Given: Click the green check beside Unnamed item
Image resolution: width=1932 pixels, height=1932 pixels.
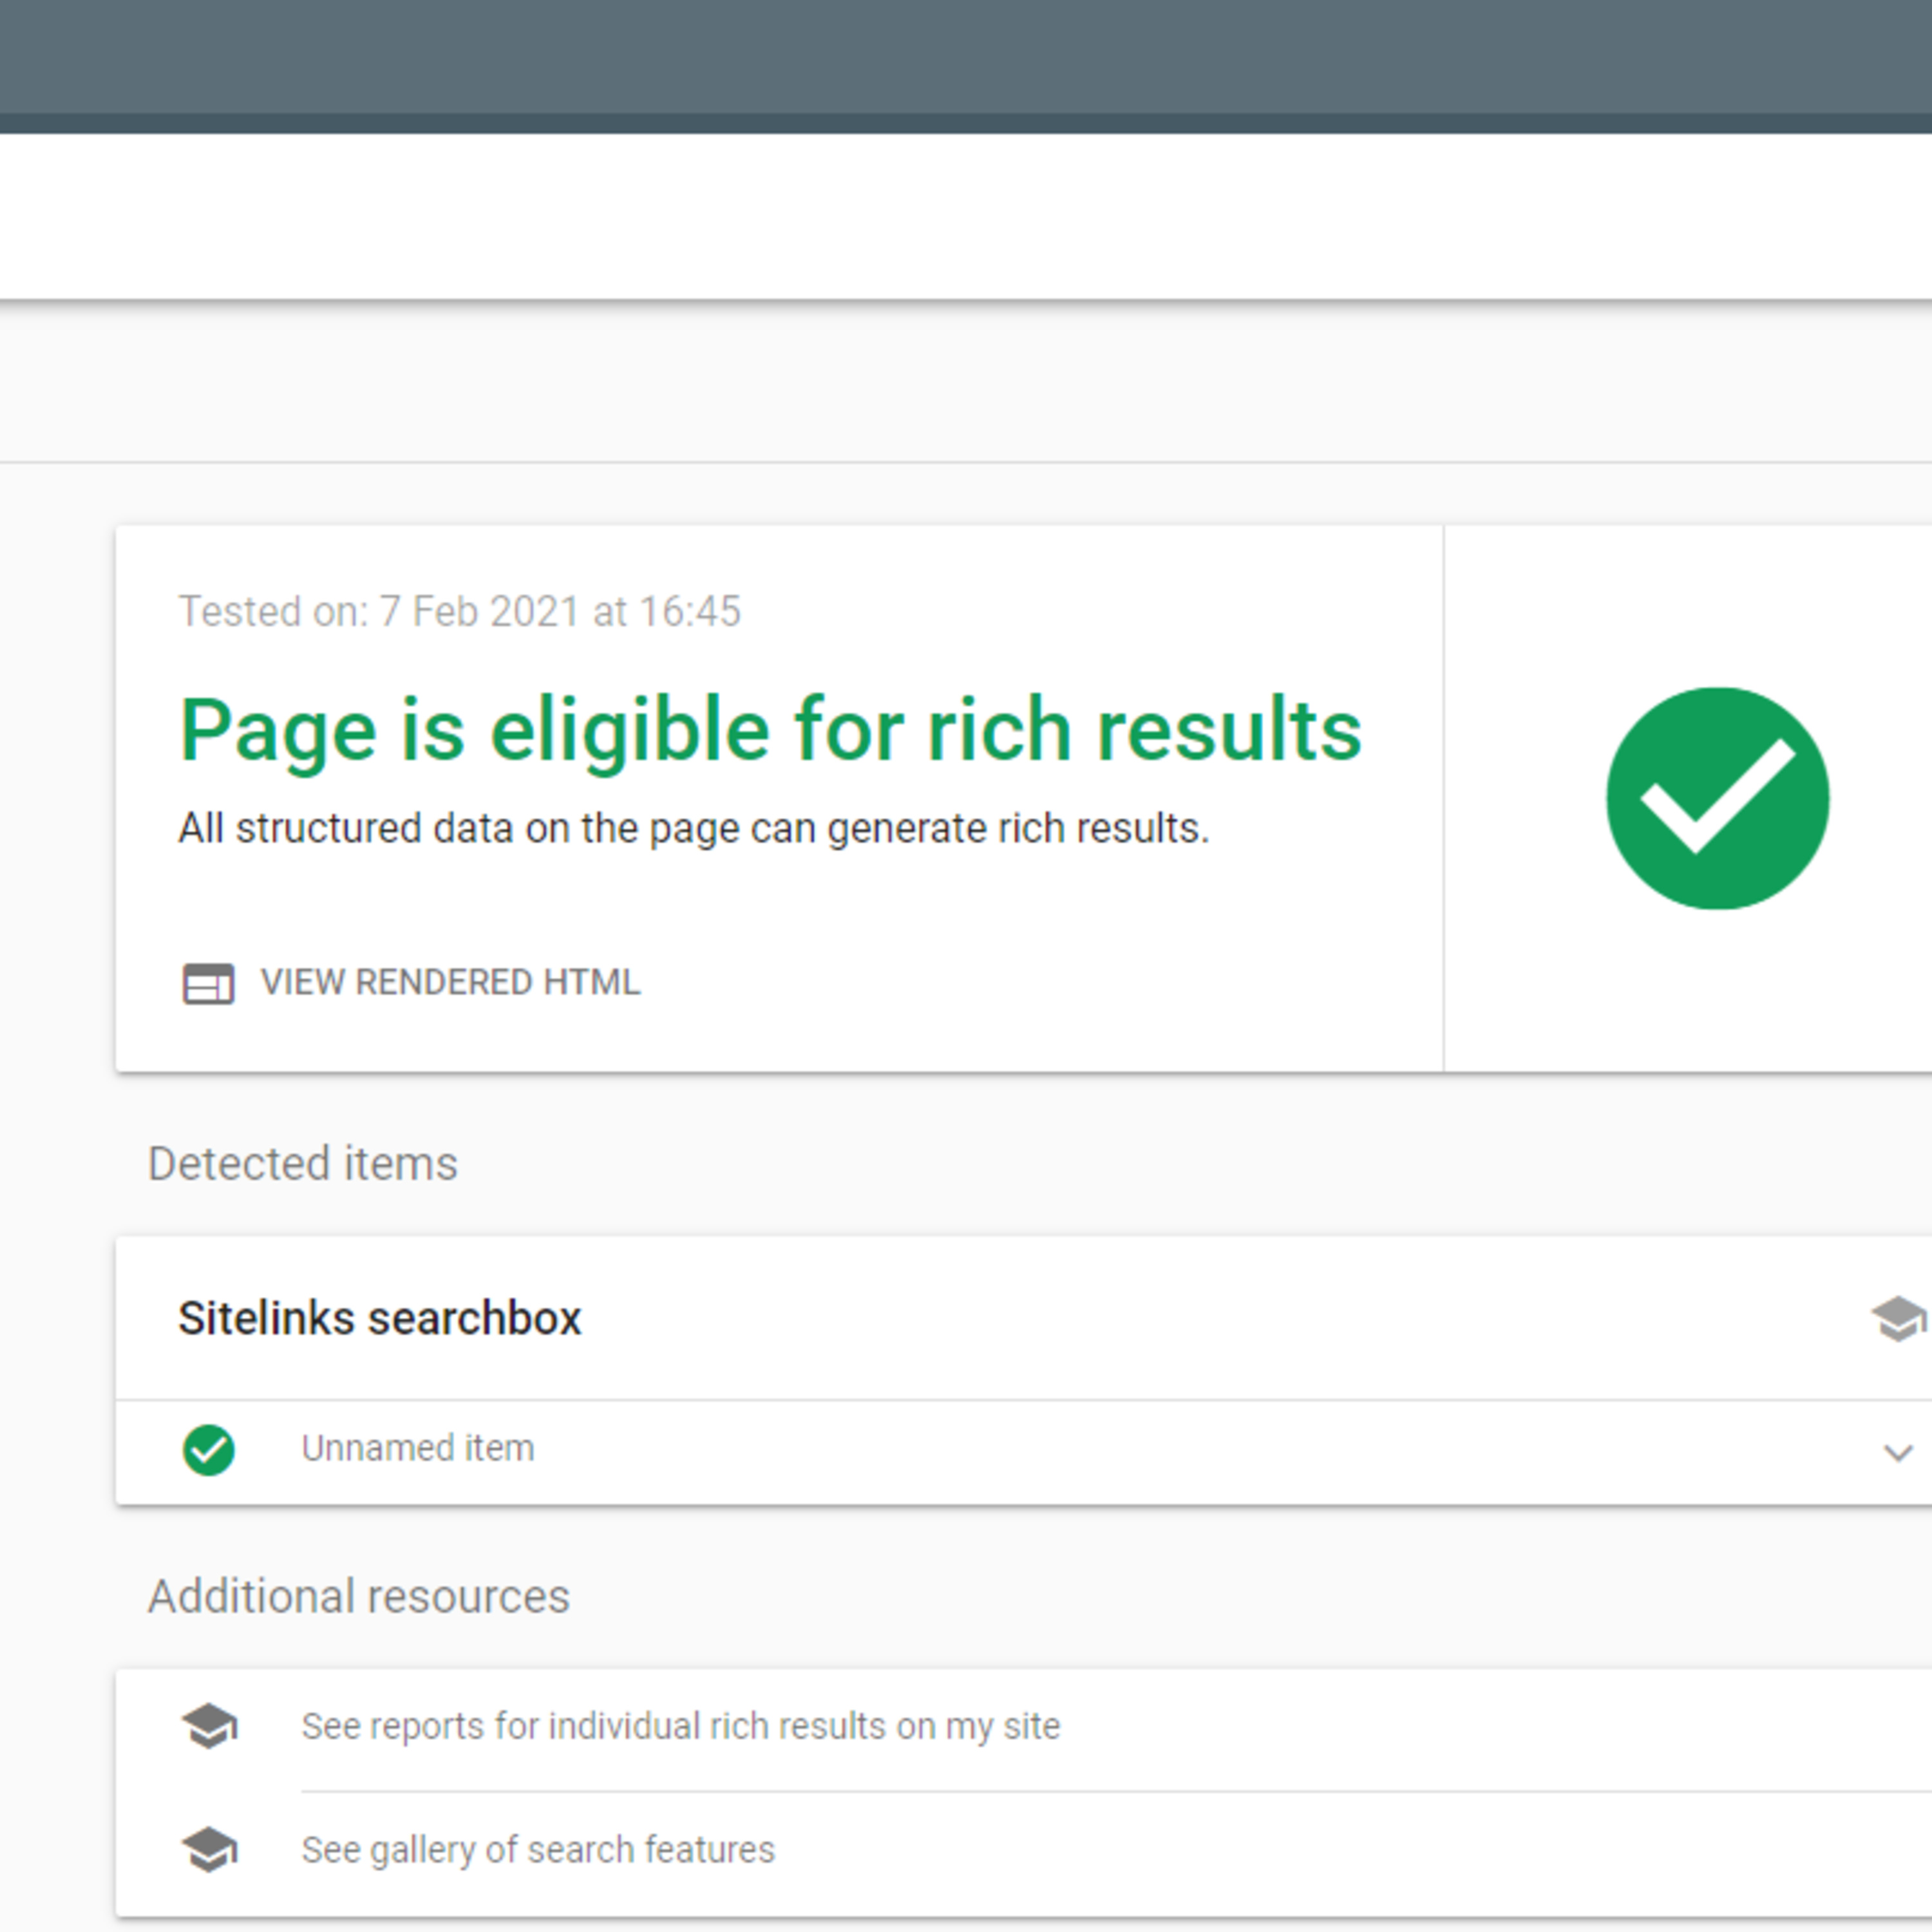Looking at the screenshot, I should pos(209,1449).
